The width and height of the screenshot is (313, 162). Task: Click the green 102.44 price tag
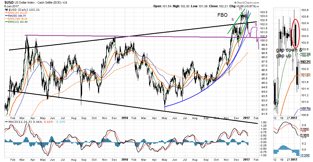click(305, 54)
